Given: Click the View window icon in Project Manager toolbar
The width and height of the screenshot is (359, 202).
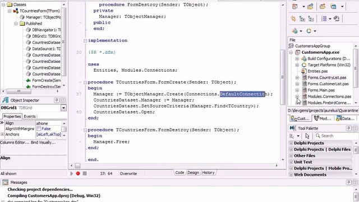Looking at the screenshot, I should [x=334, y=6].
